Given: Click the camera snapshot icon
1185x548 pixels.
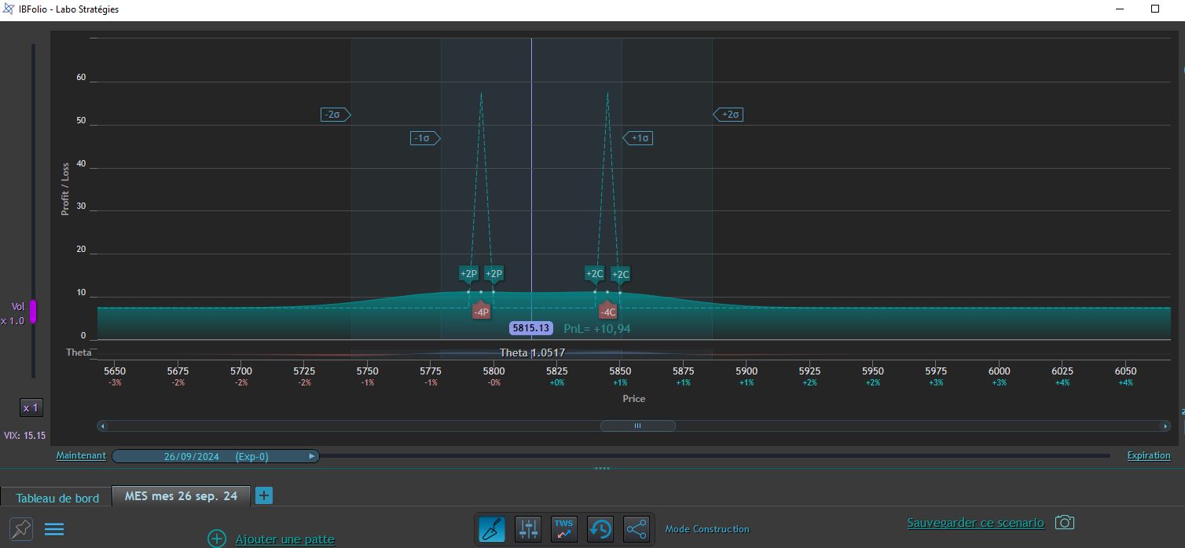Looking at the screenshot, I should [x=1064, y=522].
